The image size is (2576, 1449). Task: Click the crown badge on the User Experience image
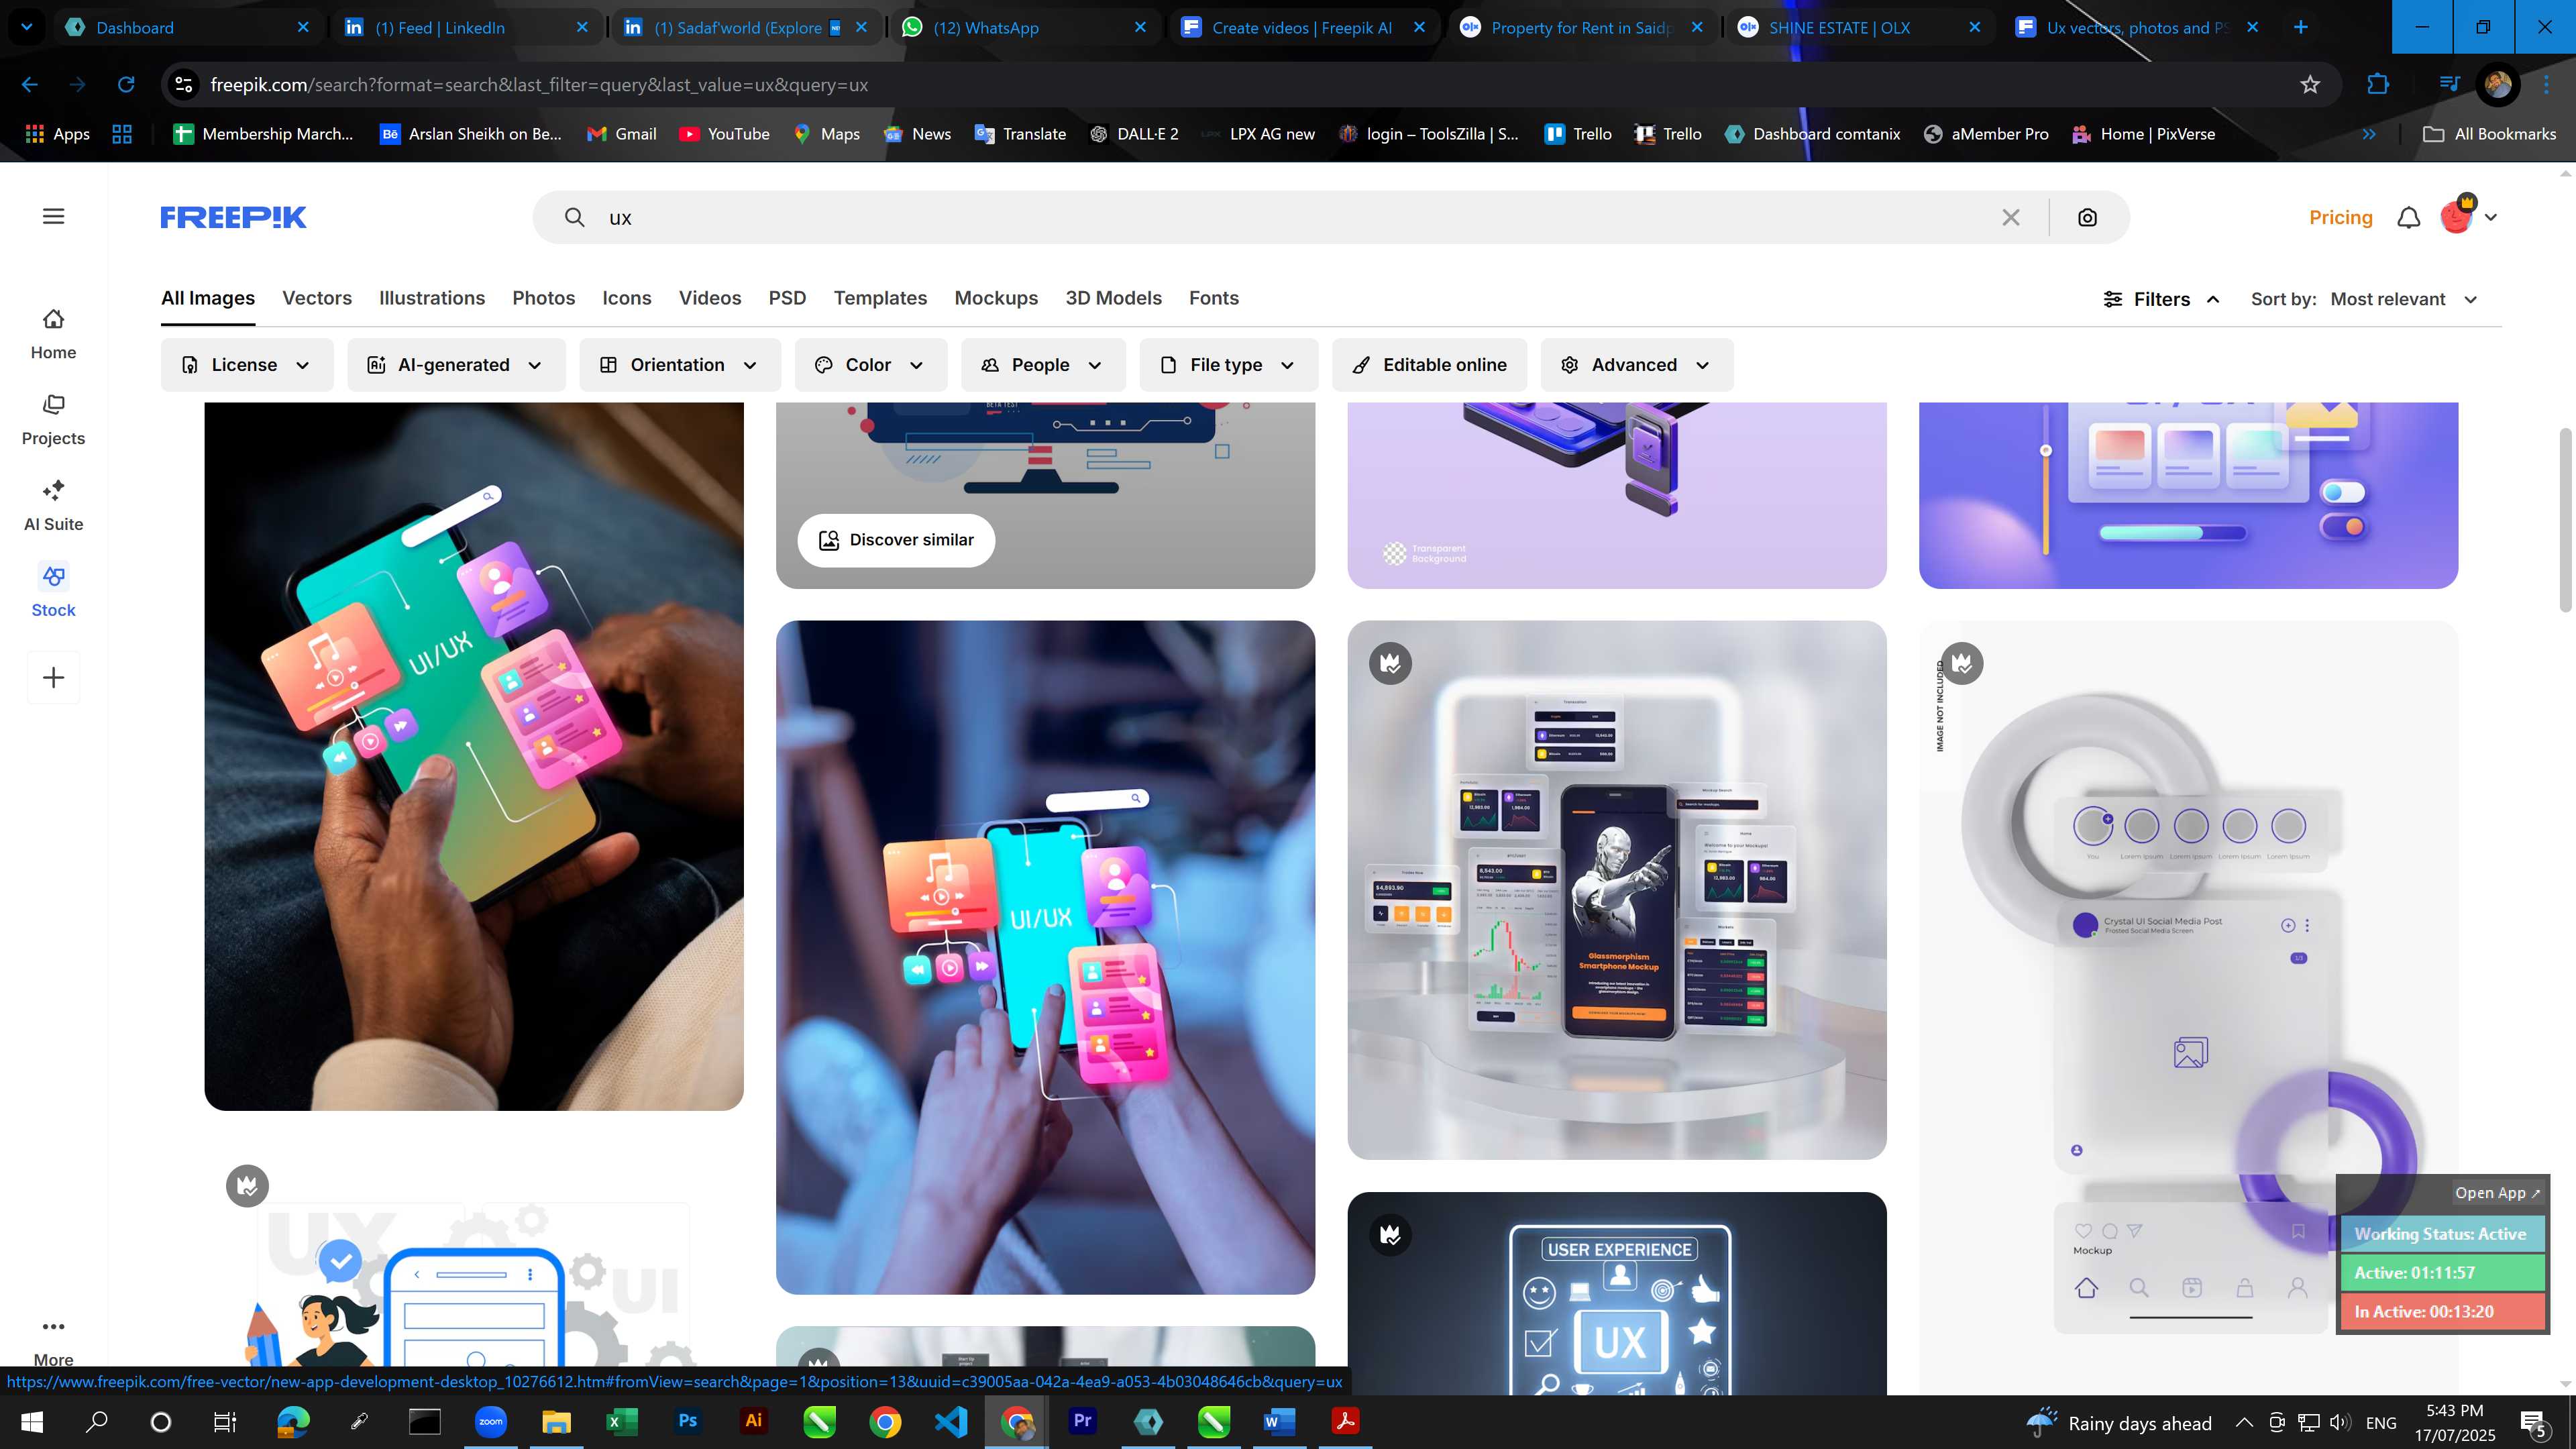[x=1390, y=1234]
